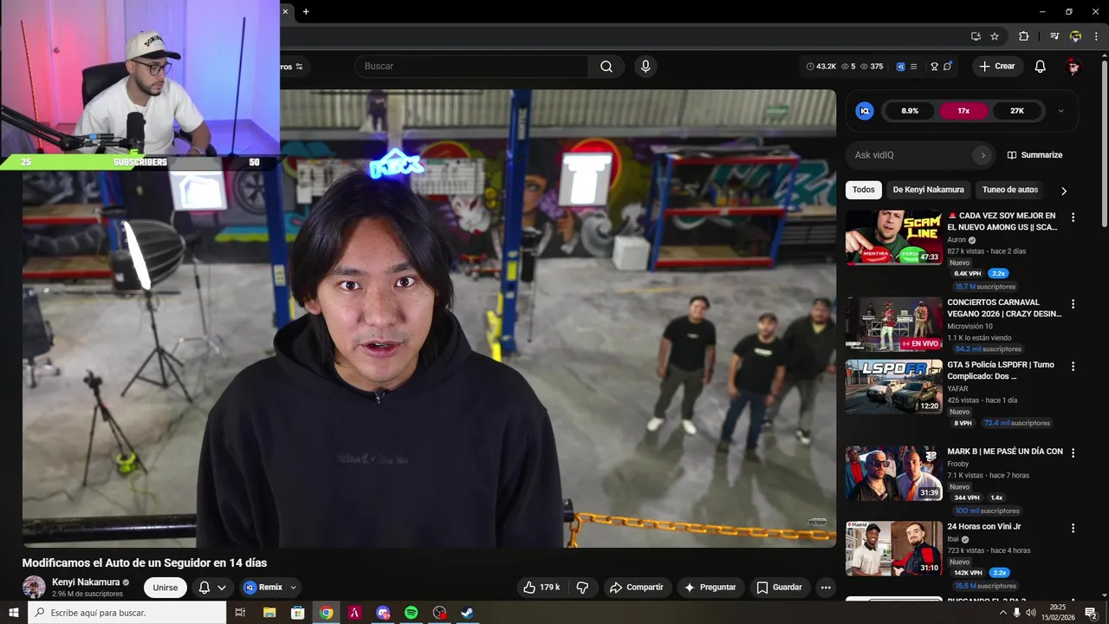Open Steam from the taskbar

tap(467, 613)
